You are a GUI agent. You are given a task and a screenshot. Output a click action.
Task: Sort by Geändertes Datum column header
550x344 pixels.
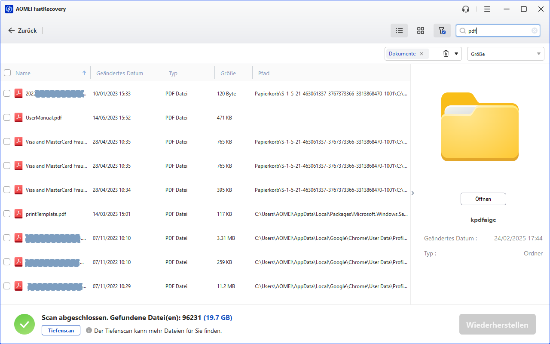tap(120, 73)
